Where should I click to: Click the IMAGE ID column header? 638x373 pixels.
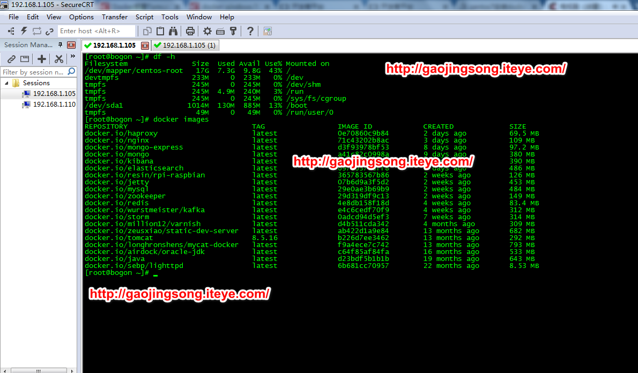coord(355,126)
